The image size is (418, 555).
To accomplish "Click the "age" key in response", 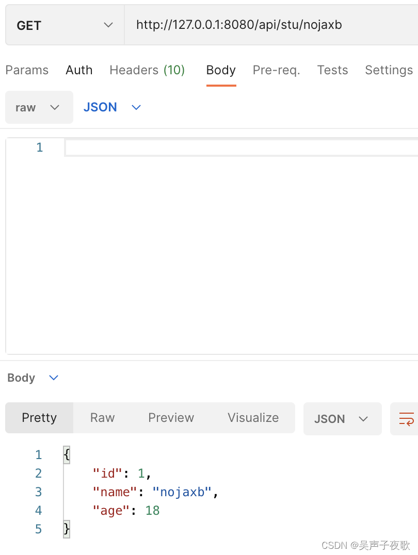I will [111, 511].
